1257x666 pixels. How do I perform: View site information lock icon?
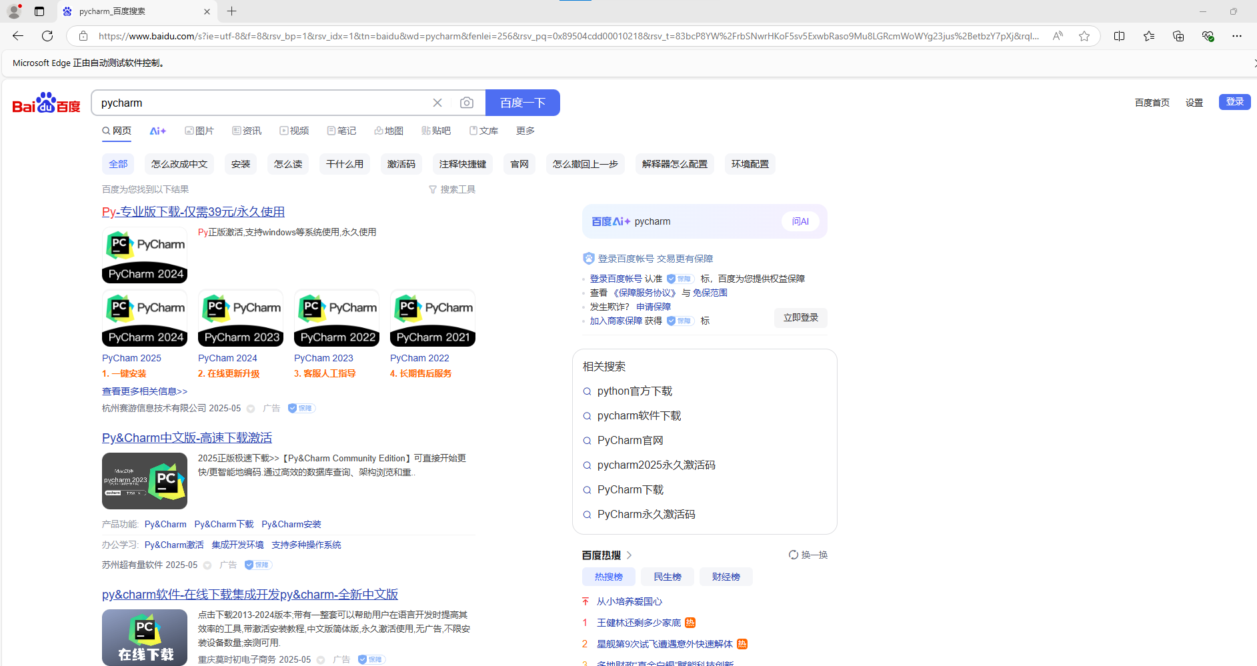83,36
